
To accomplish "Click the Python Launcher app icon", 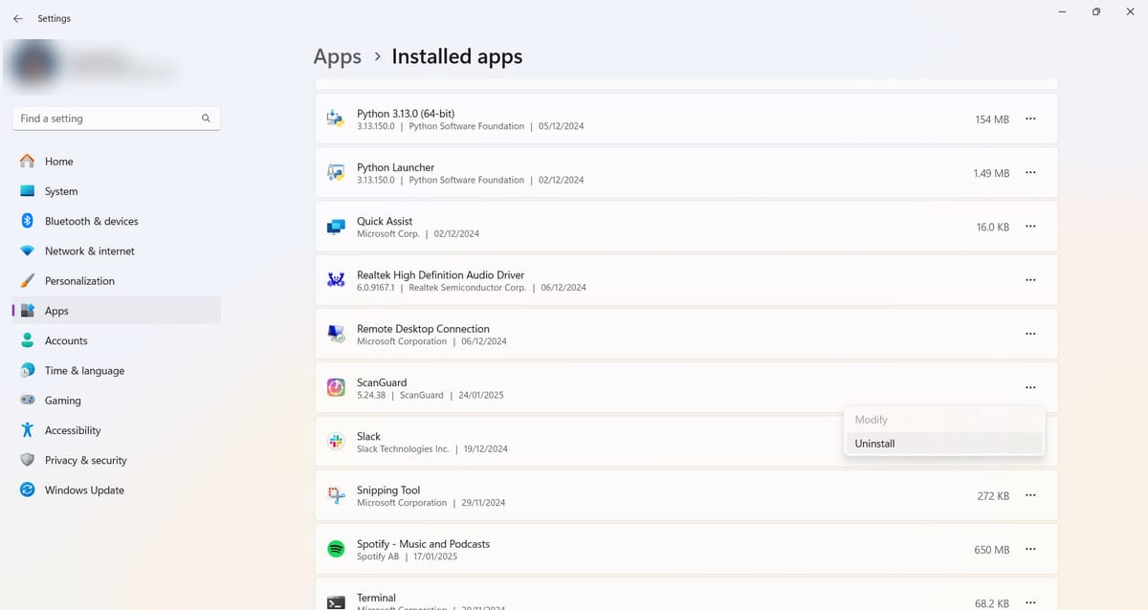I will pyautogui.click(x=336, y=173).
